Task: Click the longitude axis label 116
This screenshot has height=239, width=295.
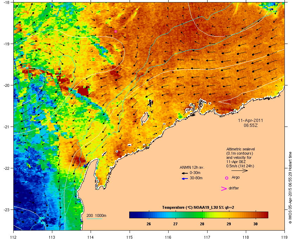Action: (x=168, y=237)
